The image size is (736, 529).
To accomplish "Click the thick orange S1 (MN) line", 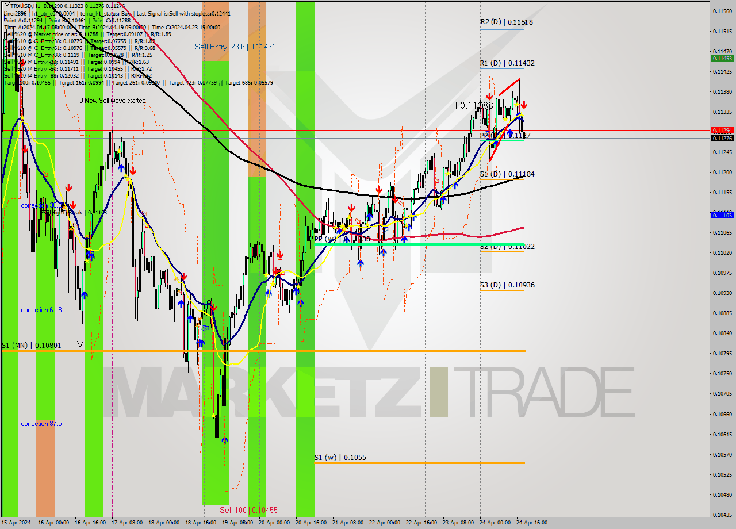I will (263, 351).
